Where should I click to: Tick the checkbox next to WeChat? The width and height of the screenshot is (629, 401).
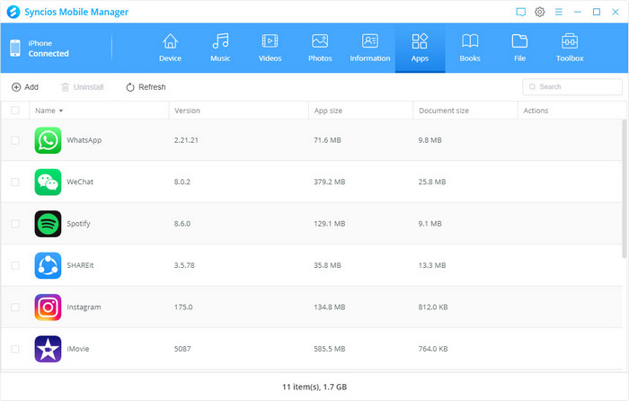(14, 183)
